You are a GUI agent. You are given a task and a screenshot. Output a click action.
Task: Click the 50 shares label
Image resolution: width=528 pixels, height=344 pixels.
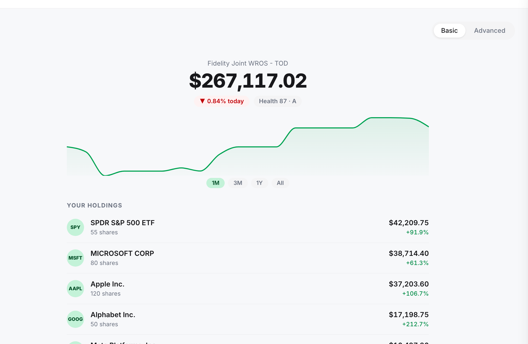(x=104, y=324)
